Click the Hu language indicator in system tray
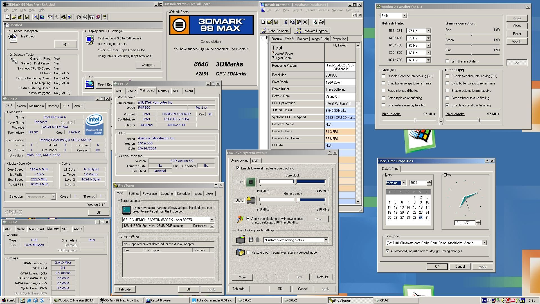540x304 pixels. point(484,300)
